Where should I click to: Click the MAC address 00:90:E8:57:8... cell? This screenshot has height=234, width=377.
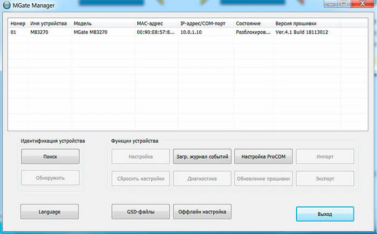pyautogui.click(x=156, y=32)
